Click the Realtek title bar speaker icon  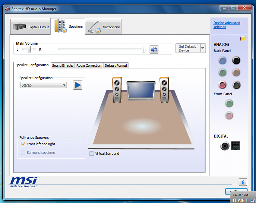tap(8, 9)
